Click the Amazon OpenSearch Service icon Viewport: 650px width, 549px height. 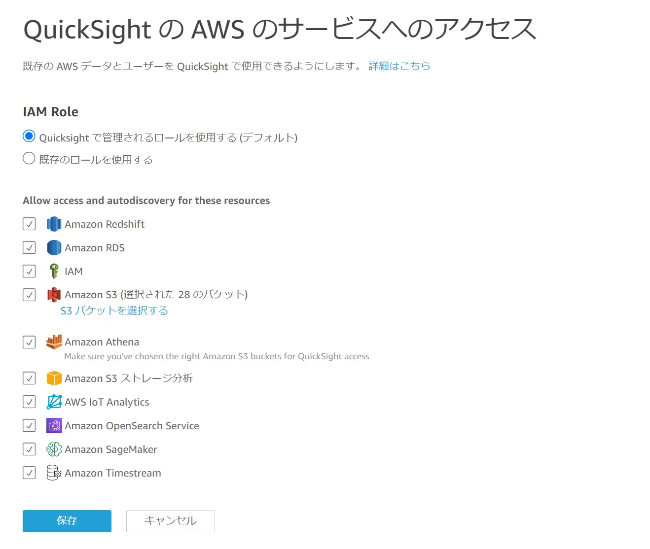[x=54, y=425]
